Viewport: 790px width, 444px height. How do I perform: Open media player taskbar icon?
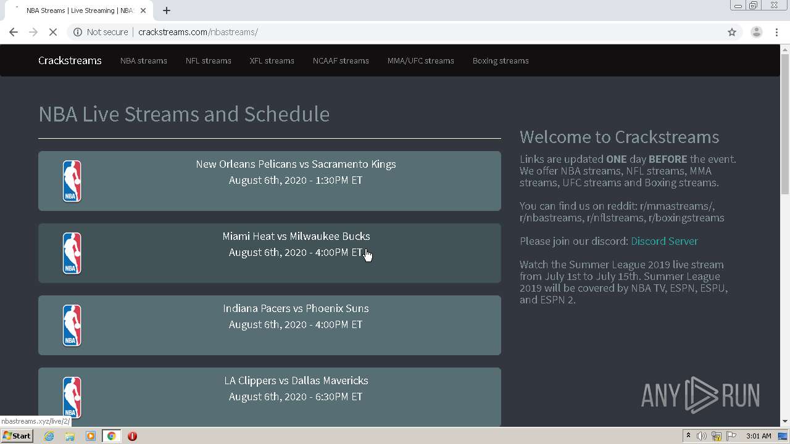(91, 436)
